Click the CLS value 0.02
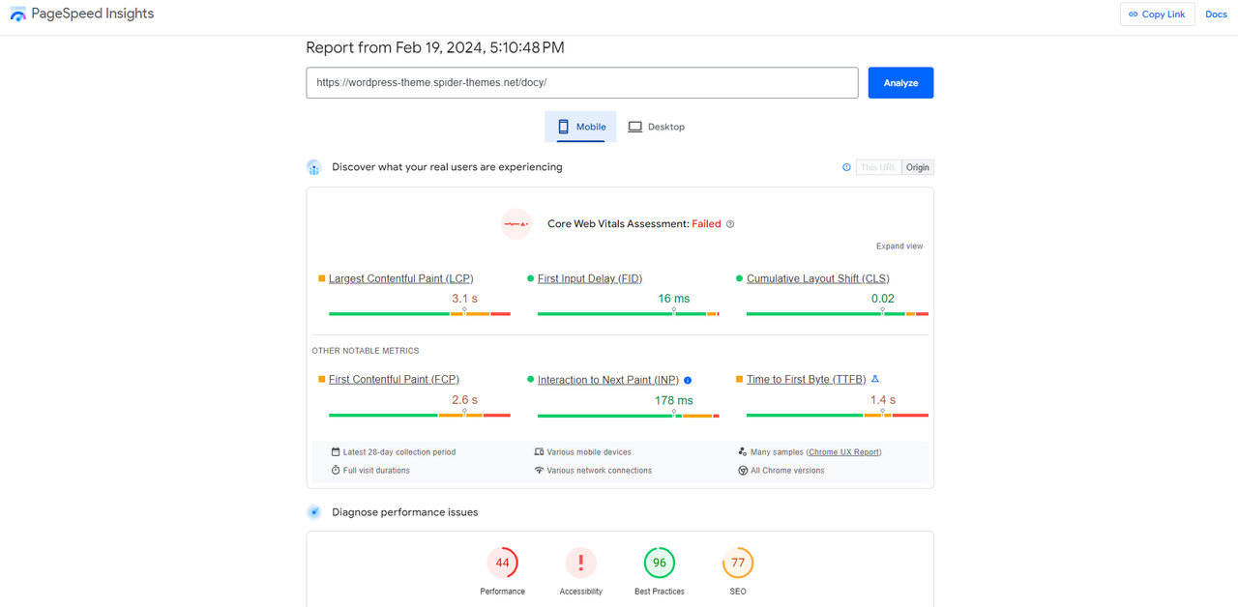The width and height of the screenshot is (1238, 607). 883,299
